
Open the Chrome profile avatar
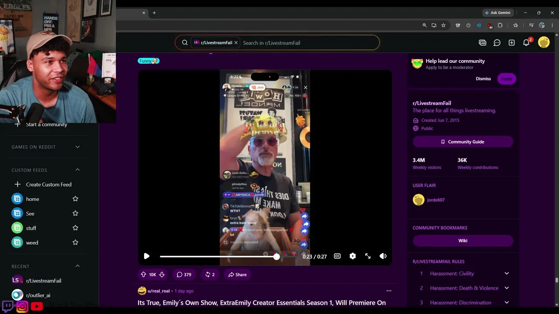pos(542,25)
